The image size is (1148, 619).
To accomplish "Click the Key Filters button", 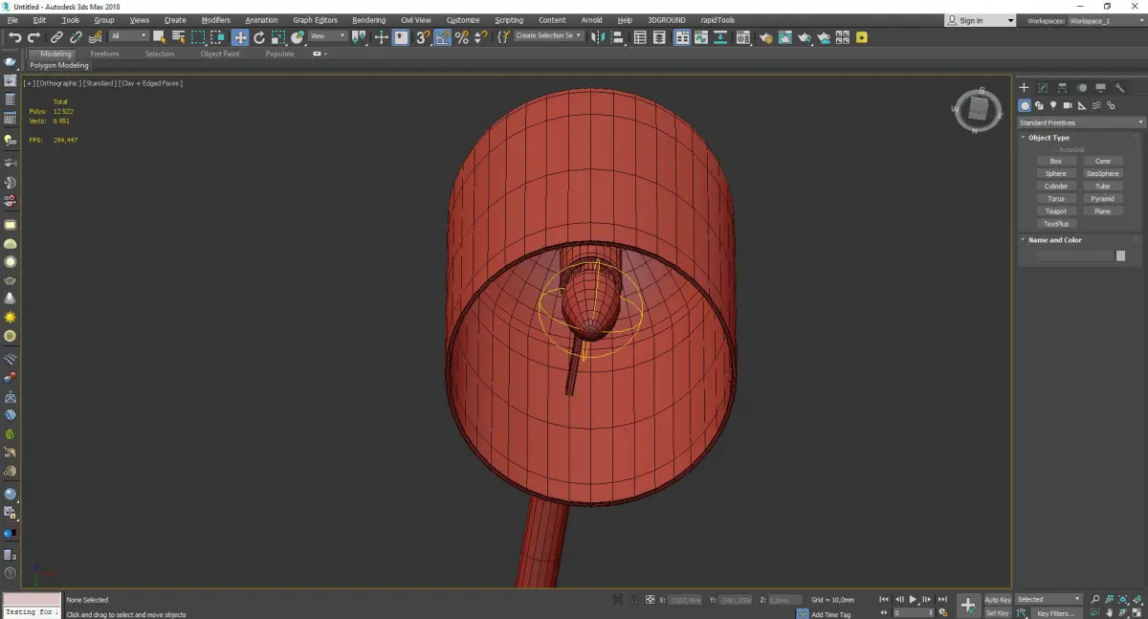I will coord(1055,613).
